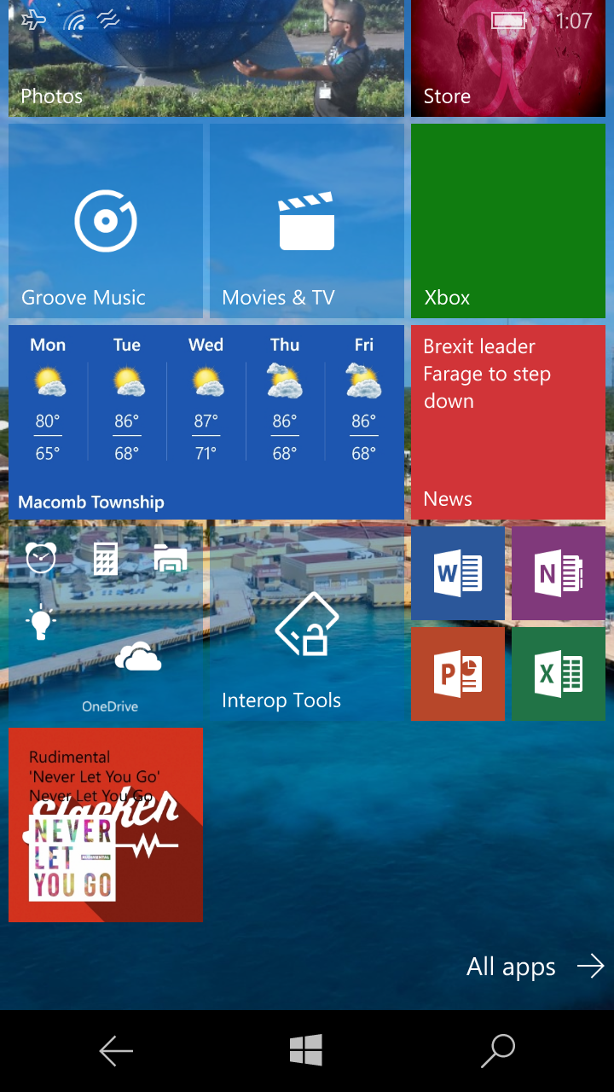Launch PowerPoint from its tile
The width and height of the screenshot is (614, 1092).
coord(458,674)
